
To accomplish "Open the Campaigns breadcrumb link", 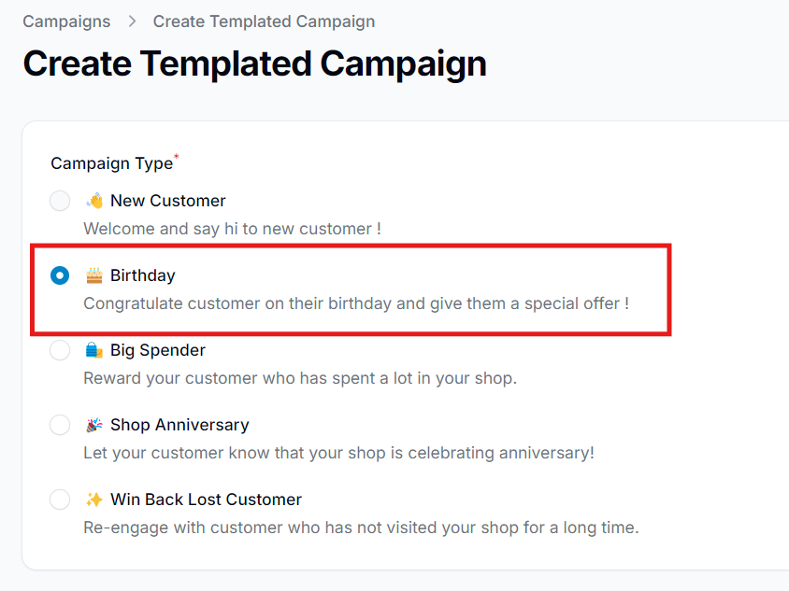I will [x=66, y=21].
